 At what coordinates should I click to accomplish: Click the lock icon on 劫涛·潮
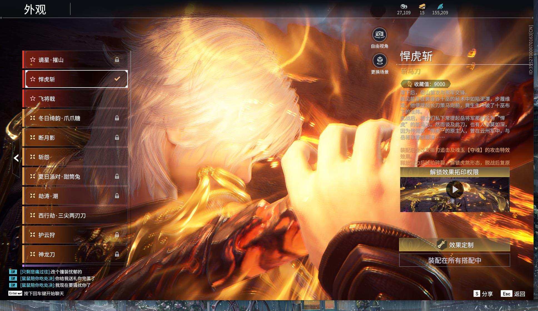click(117, 196)
